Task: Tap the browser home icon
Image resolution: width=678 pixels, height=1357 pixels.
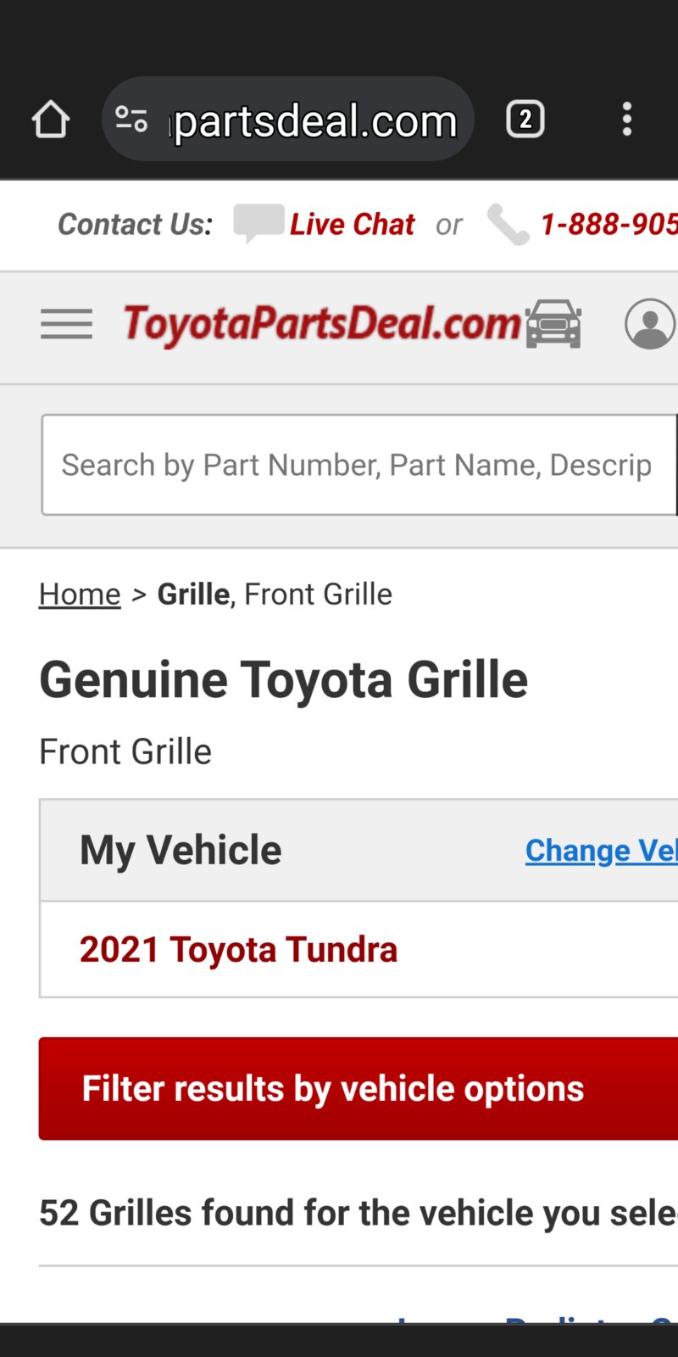Action: tap(51, 120)
